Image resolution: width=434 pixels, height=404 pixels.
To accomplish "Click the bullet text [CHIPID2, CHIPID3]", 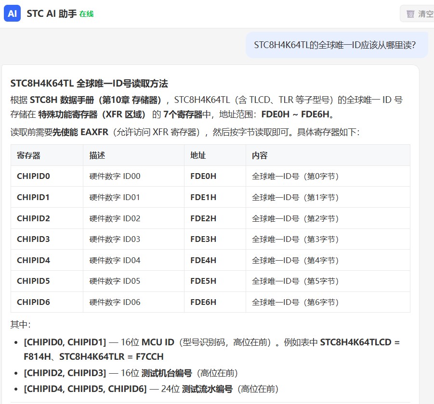I will pos(65,373).
